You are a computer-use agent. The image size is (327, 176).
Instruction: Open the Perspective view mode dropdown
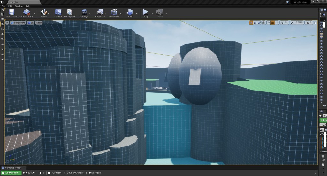point(18,23)
